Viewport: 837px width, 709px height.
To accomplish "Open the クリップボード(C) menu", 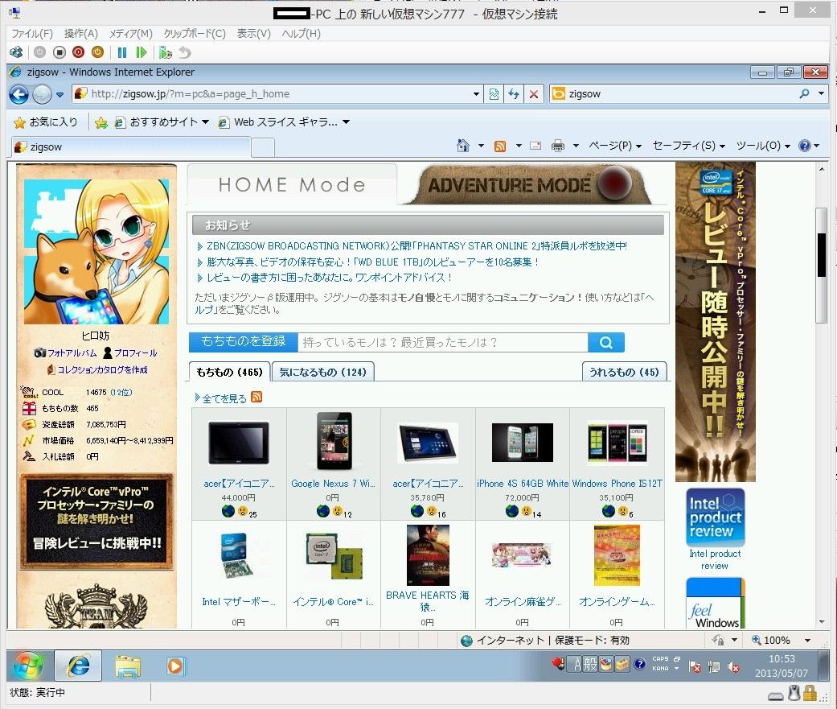I will pos(195,34).
